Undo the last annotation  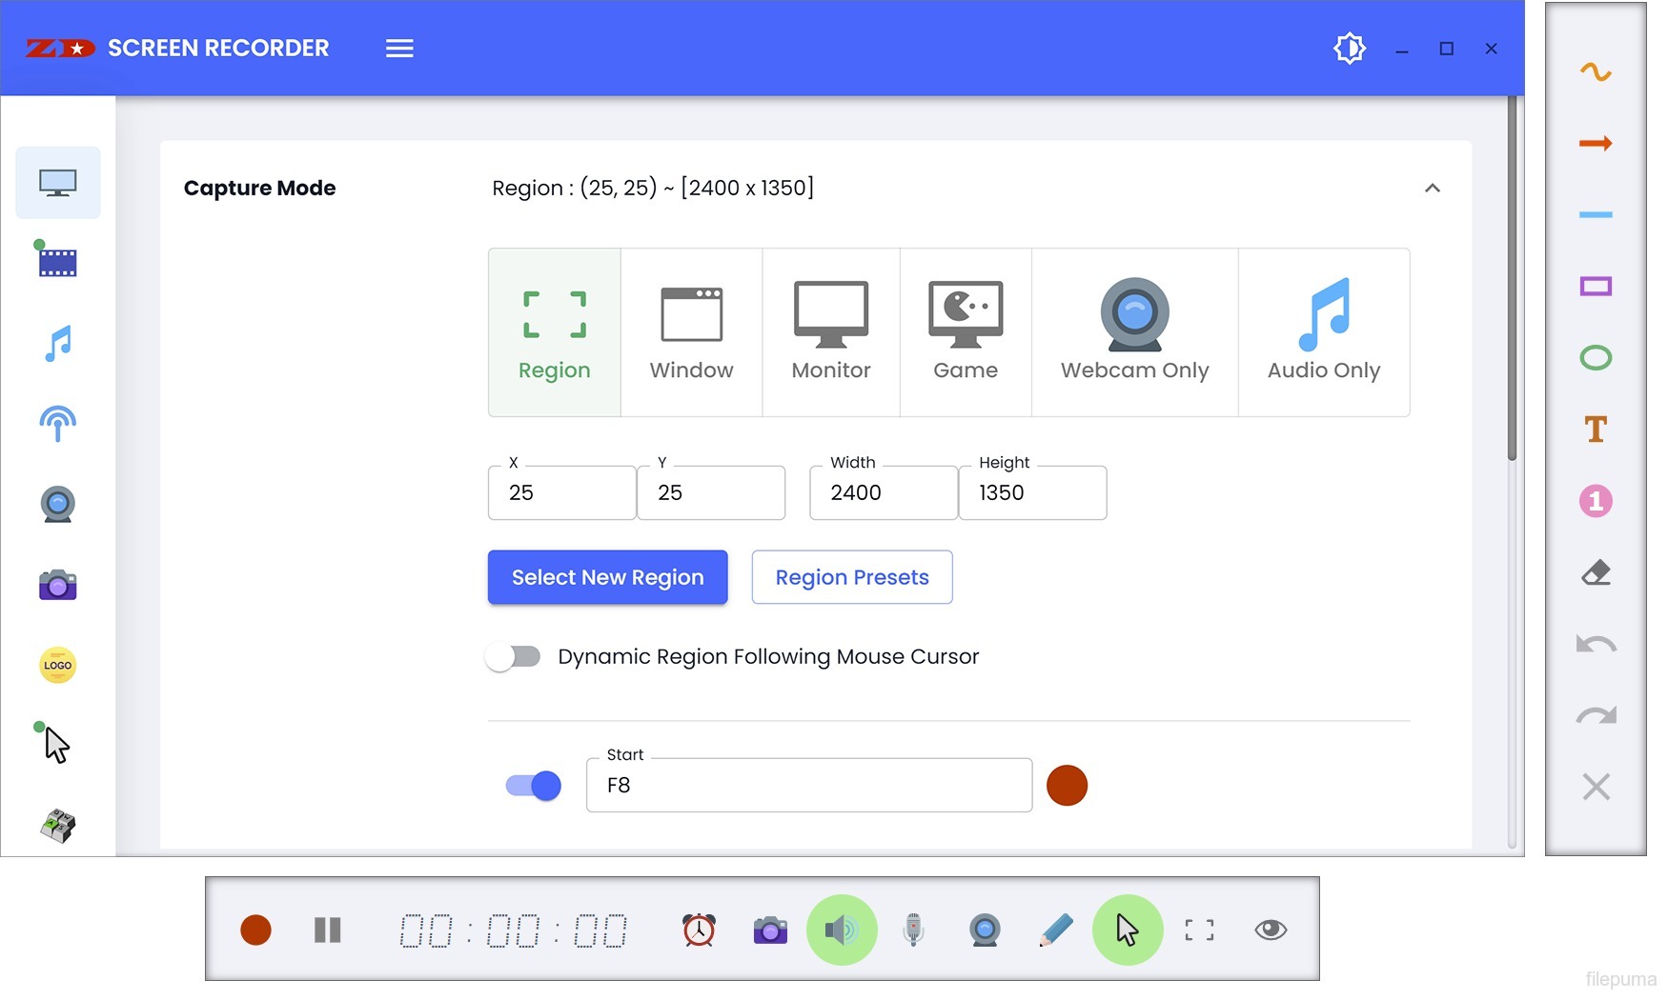click(1596, 644)
